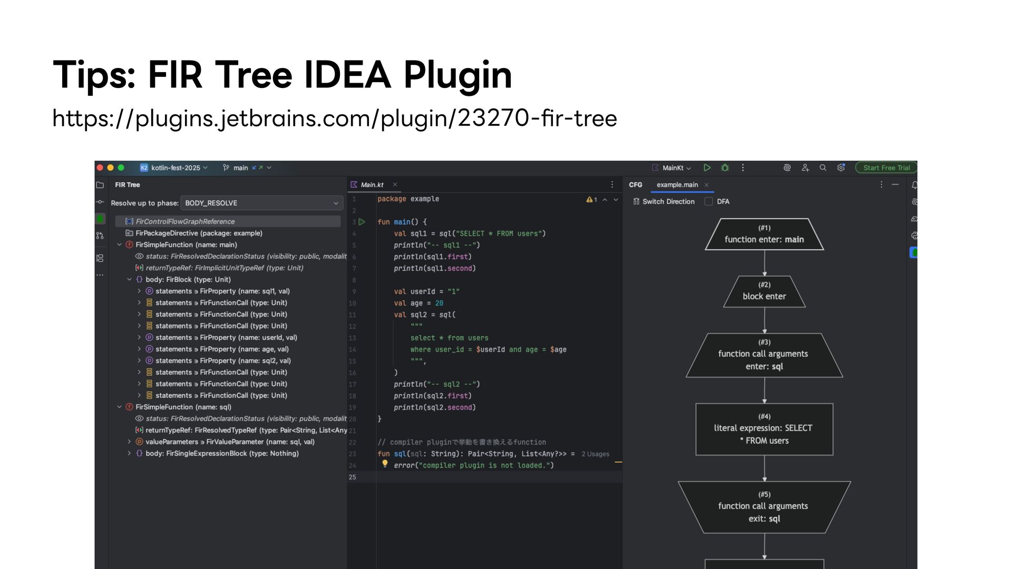Click the yellow lightbulb intention icon
This screenshot has height=569, width=1012.
click(385, 464)
